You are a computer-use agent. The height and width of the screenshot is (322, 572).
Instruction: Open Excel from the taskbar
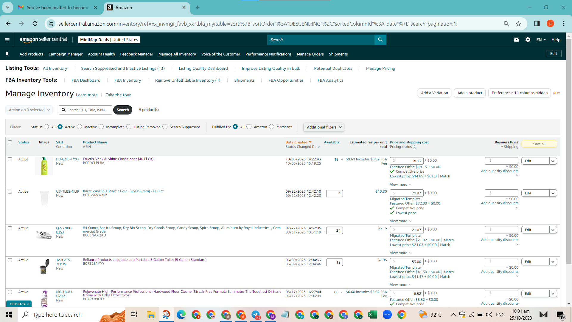(372, 315)
